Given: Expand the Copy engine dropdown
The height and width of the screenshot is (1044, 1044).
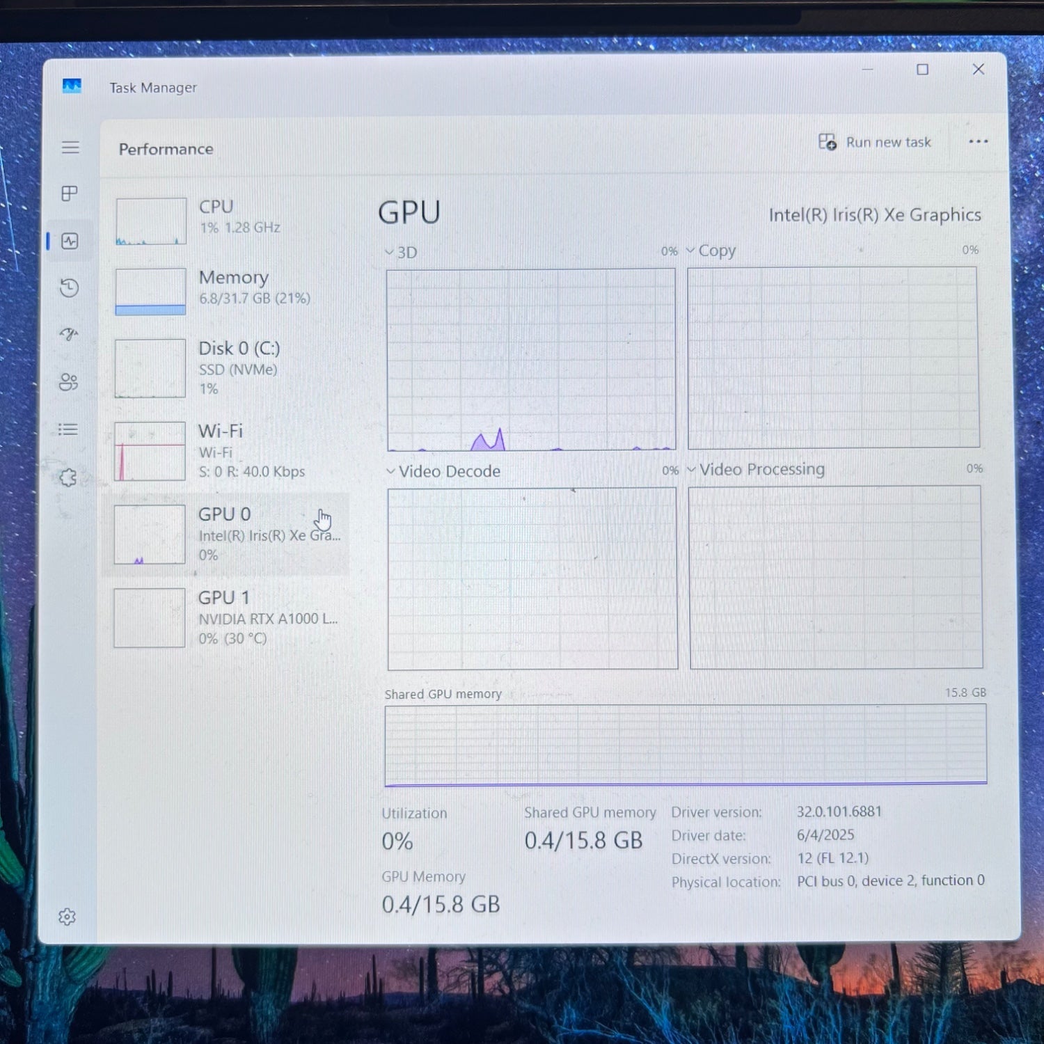Looking at the screenshot, I should pos(711,251).
